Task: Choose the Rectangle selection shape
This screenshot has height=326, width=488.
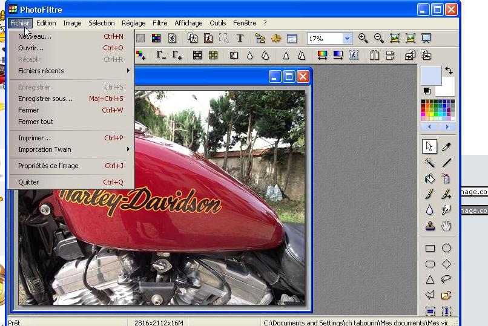Action: (430, 248)
